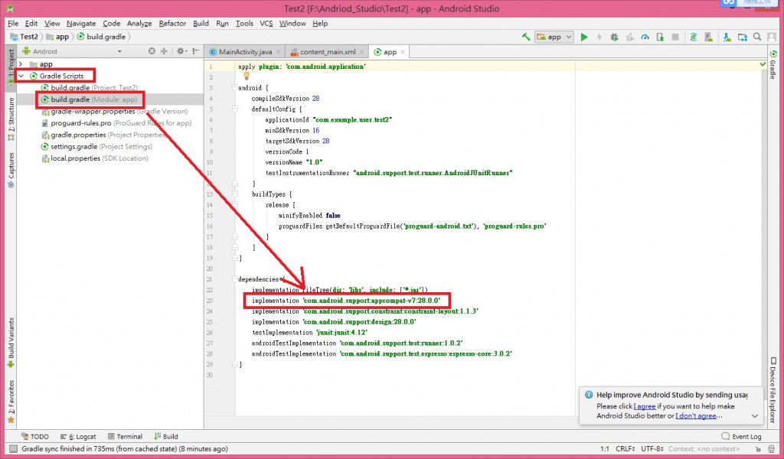The image size is (784, 459).
Task: Select build.gradle (Project: Test2)
Action: pyautogui.click(x=89, y=87)
